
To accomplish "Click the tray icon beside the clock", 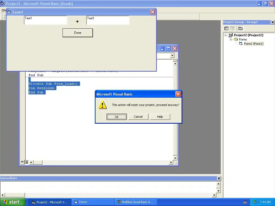I will [x=255, y=202].
